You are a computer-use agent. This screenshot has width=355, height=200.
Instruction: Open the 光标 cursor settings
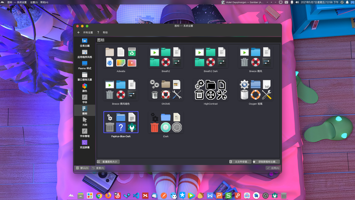85,122
